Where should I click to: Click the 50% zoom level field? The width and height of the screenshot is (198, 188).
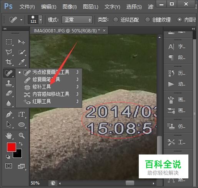[35, 183]
